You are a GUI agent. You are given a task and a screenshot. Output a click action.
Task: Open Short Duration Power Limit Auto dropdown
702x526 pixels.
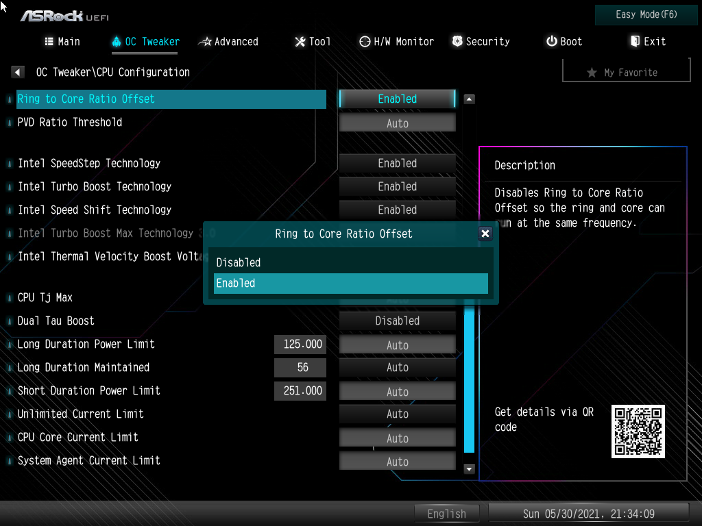[398, 391]
